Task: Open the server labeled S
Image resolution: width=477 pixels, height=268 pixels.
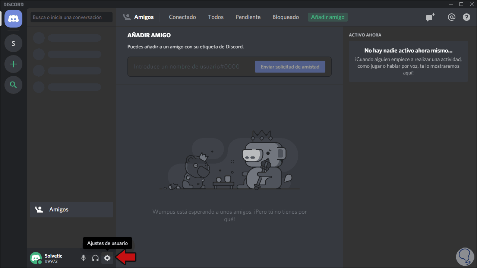Action: [x=13, y=44]
